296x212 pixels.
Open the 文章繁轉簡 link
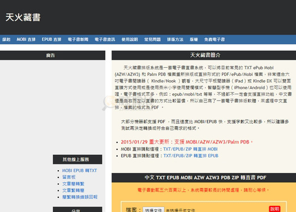click(73, 191)
